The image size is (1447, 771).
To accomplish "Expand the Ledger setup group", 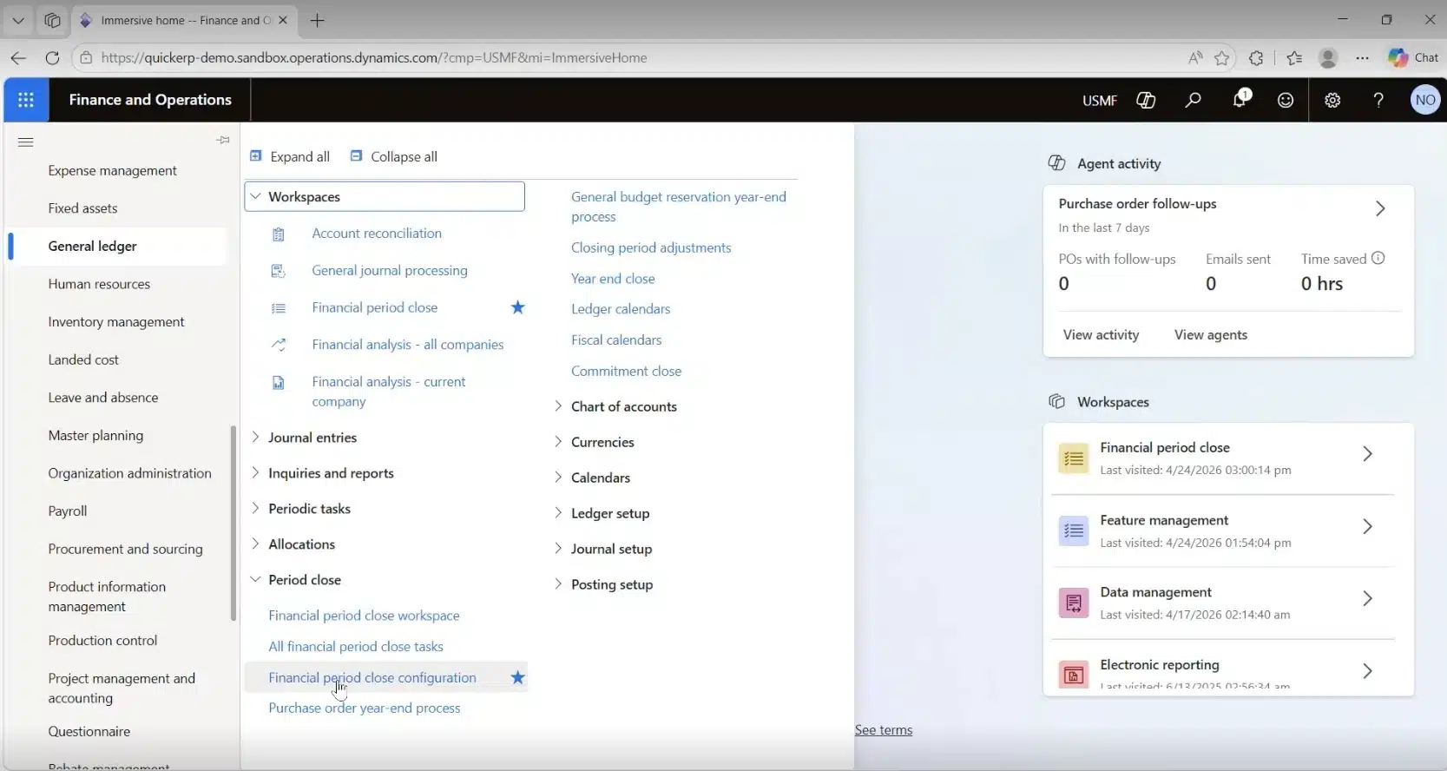I will 558,513.
